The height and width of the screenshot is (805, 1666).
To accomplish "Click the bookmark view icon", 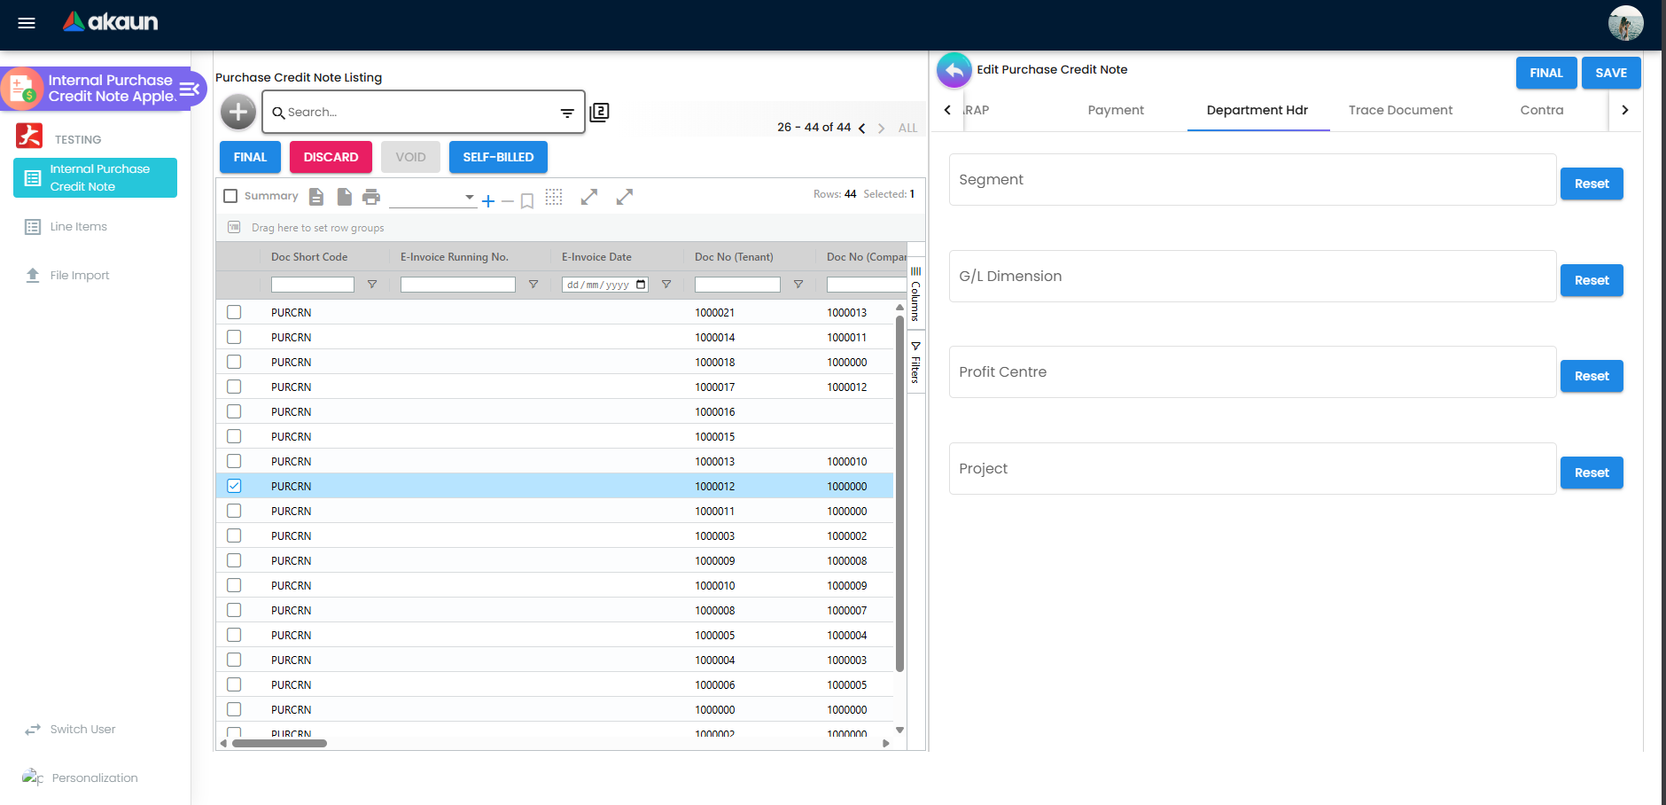I will [527, 201].
